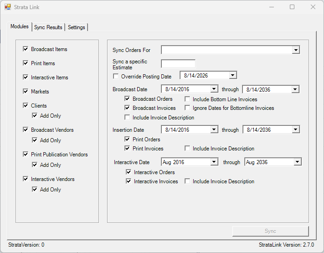Minimize the Strata Link window

(x=272, y=7)
